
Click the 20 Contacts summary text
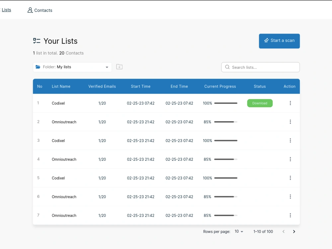[71, 53]
